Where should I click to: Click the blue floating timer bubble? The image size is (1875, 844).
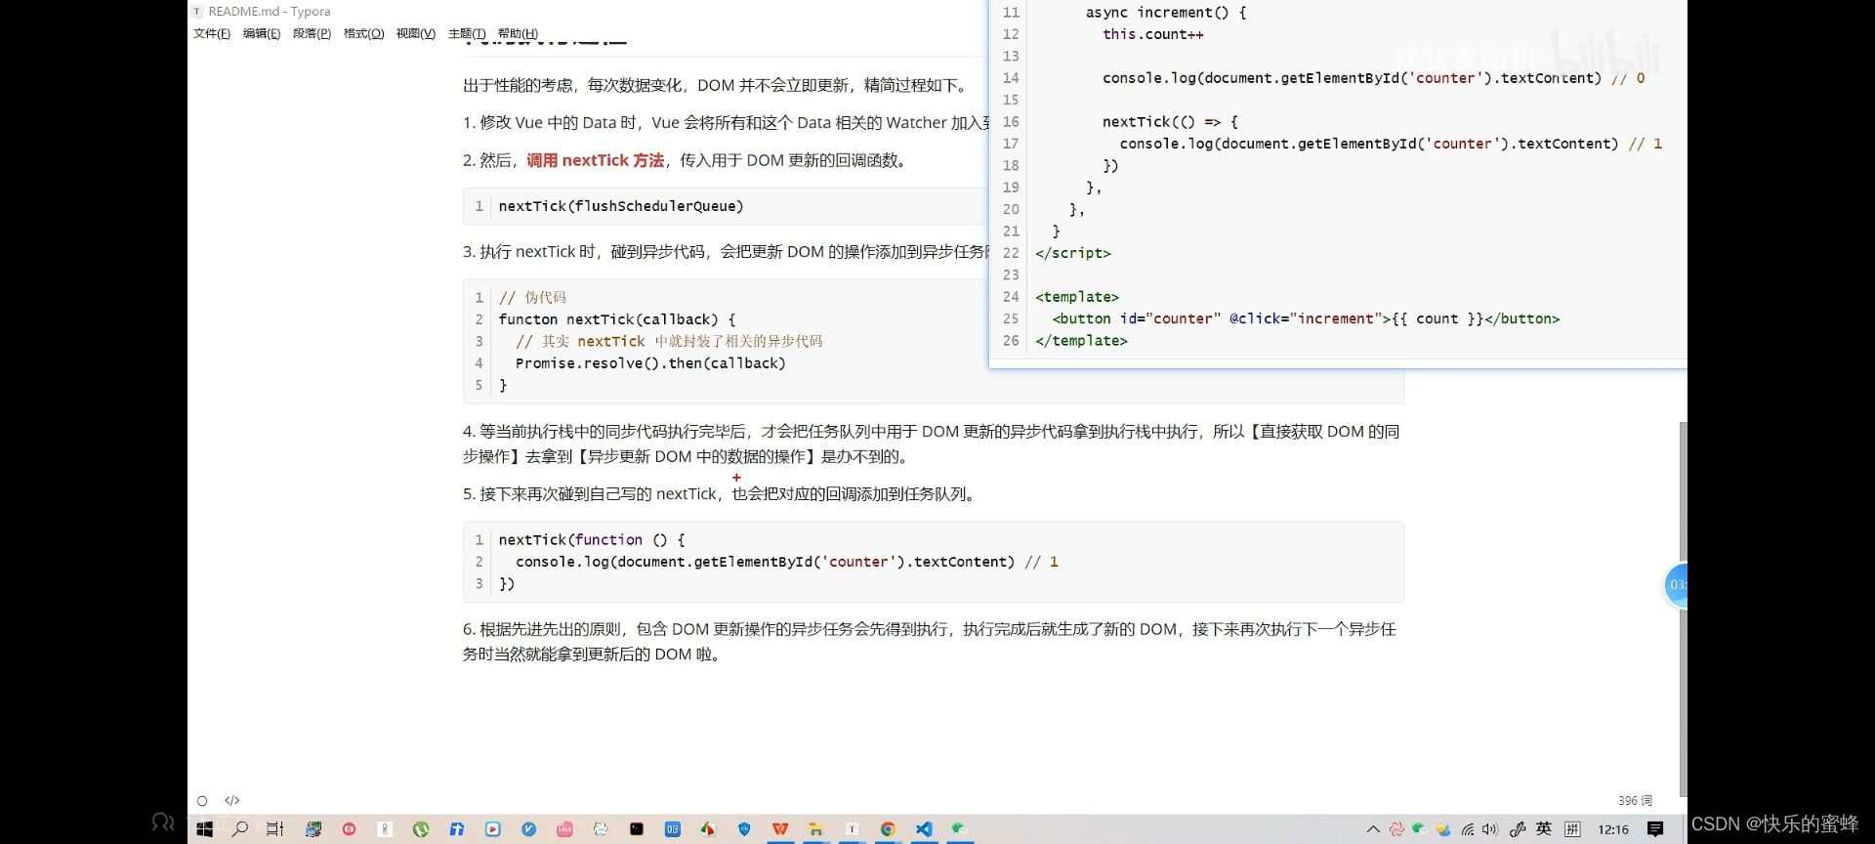(1676, 585)
